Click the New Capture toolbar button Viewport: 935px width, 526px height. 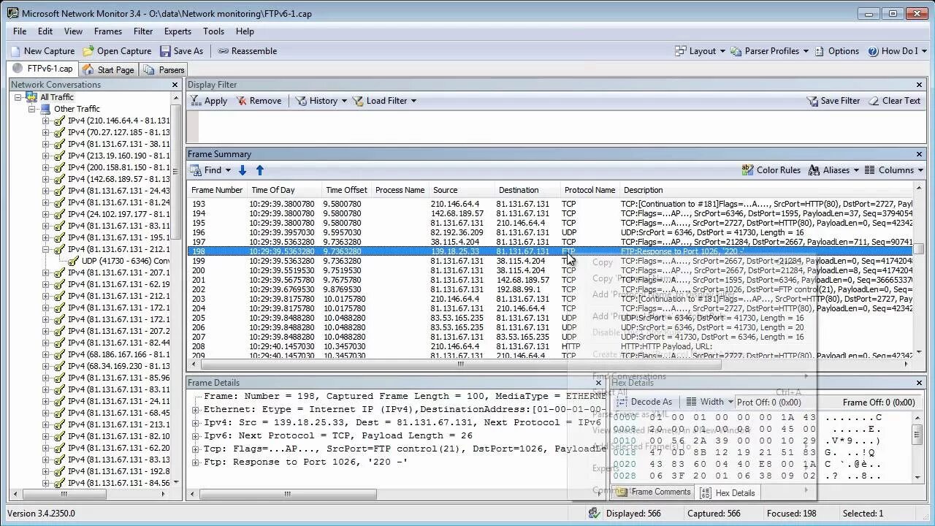coord(43,51)
